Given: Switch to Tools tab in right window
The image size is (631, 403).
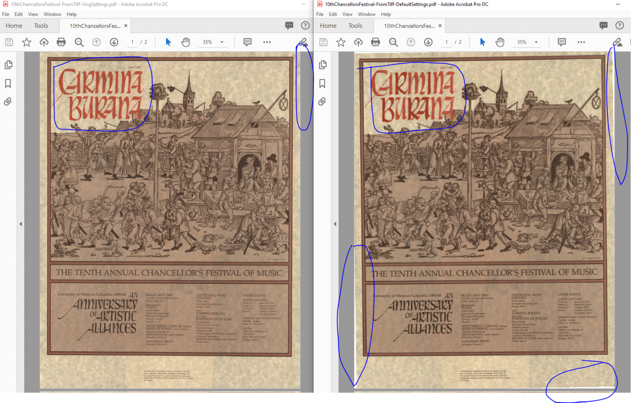Looking at the screenshot, I should pyautogui.click(x=355, y=25).
